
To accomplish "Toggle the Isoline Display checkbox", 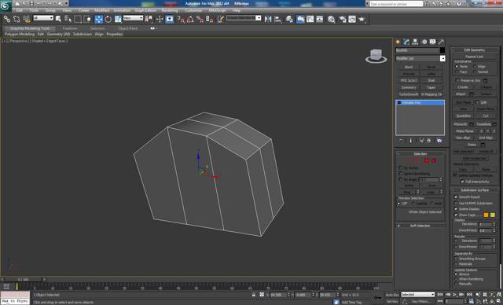I will pyautogui.click(x=456, y=209).
